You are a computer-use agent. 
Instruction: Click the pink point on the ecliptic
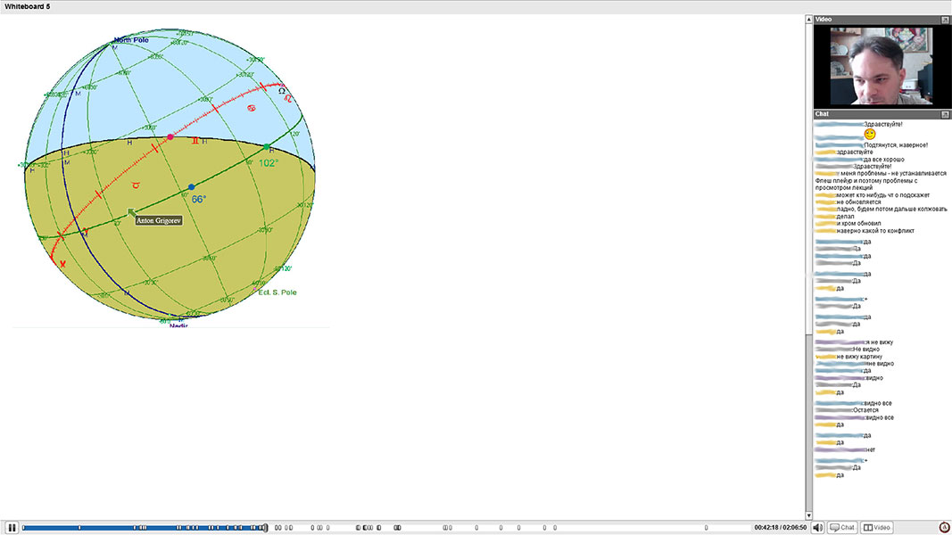[x=170, y=137]
